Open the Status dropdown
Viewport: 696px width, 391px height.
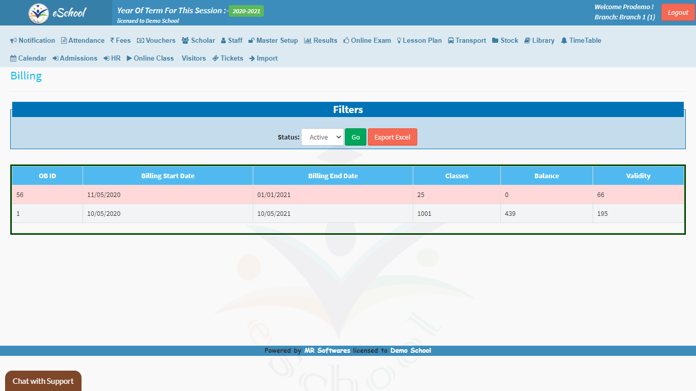(323, 137)
